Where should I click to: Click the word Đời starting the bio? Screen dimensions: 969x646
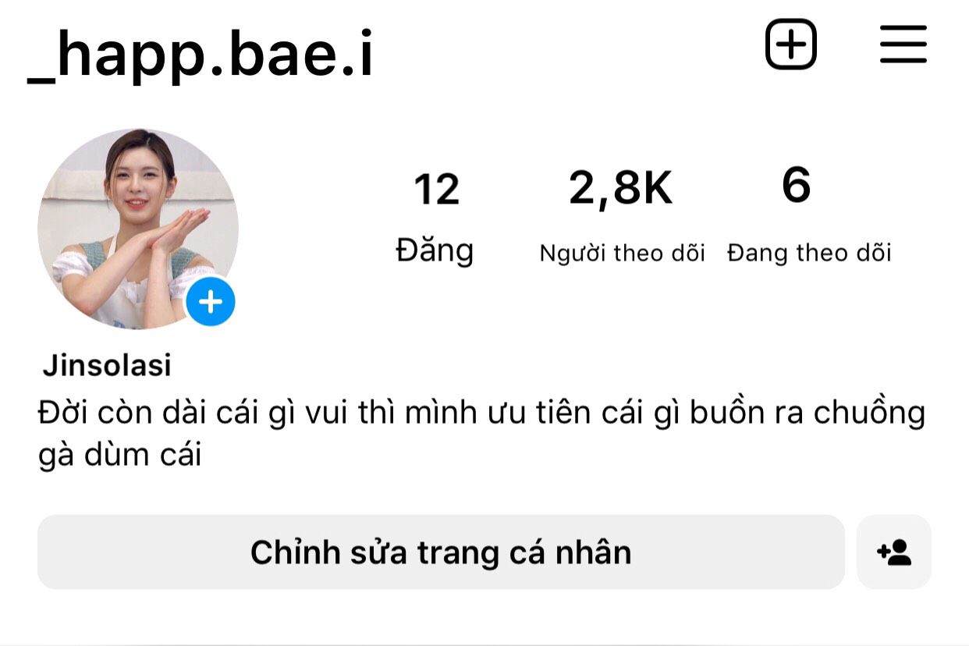pos(64,413)
